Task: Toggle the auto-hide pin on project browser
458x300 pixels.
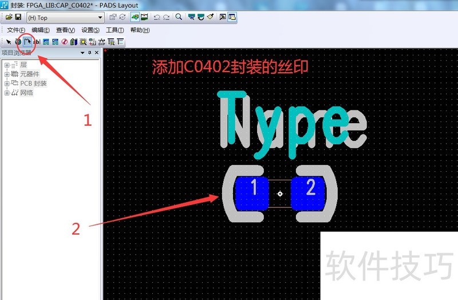Action: (89, 53)
